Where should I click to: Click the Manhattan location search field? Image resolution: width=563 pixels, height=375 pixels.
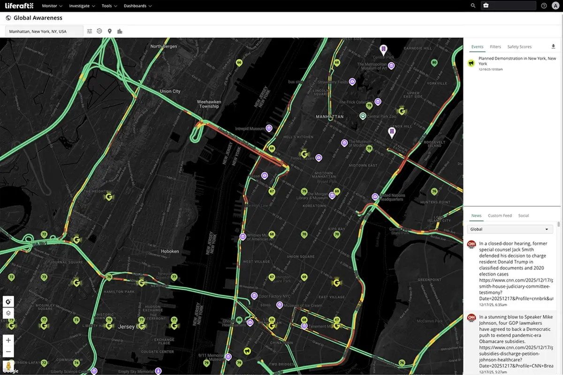(44, 30)
